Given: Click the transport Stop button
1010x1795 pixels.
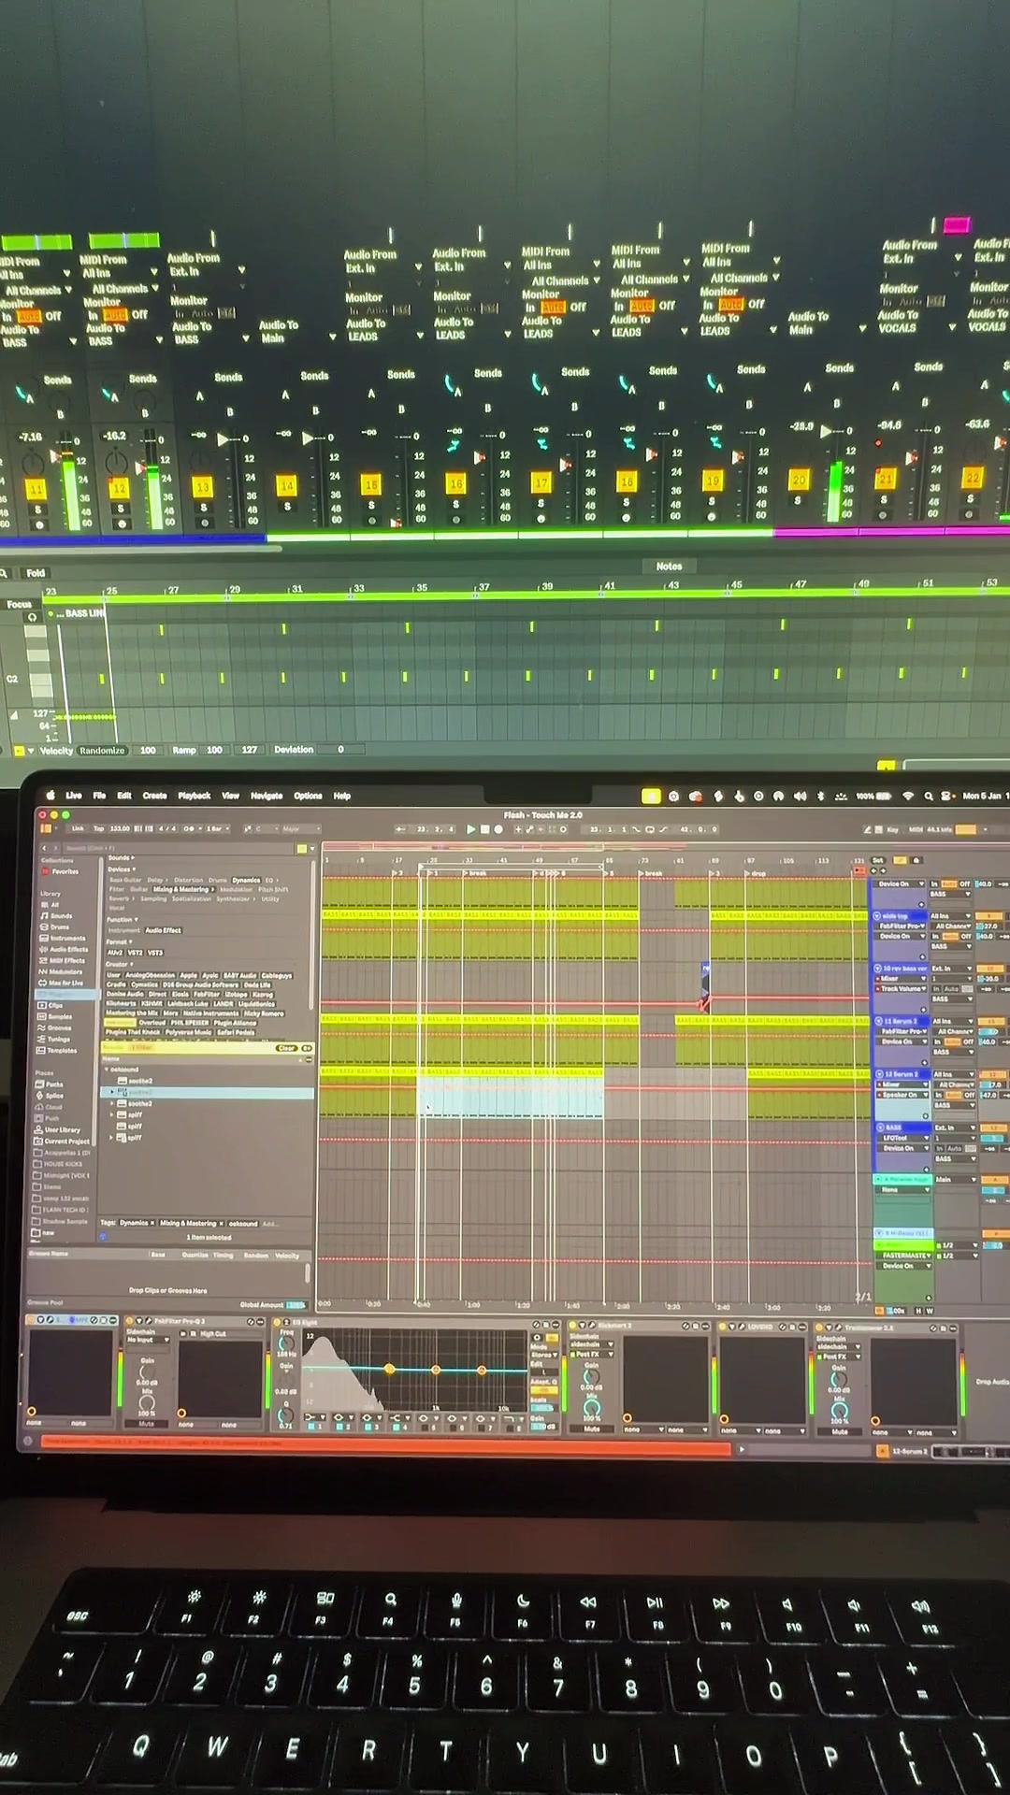Looking at the screenshot, I should 484,829.
